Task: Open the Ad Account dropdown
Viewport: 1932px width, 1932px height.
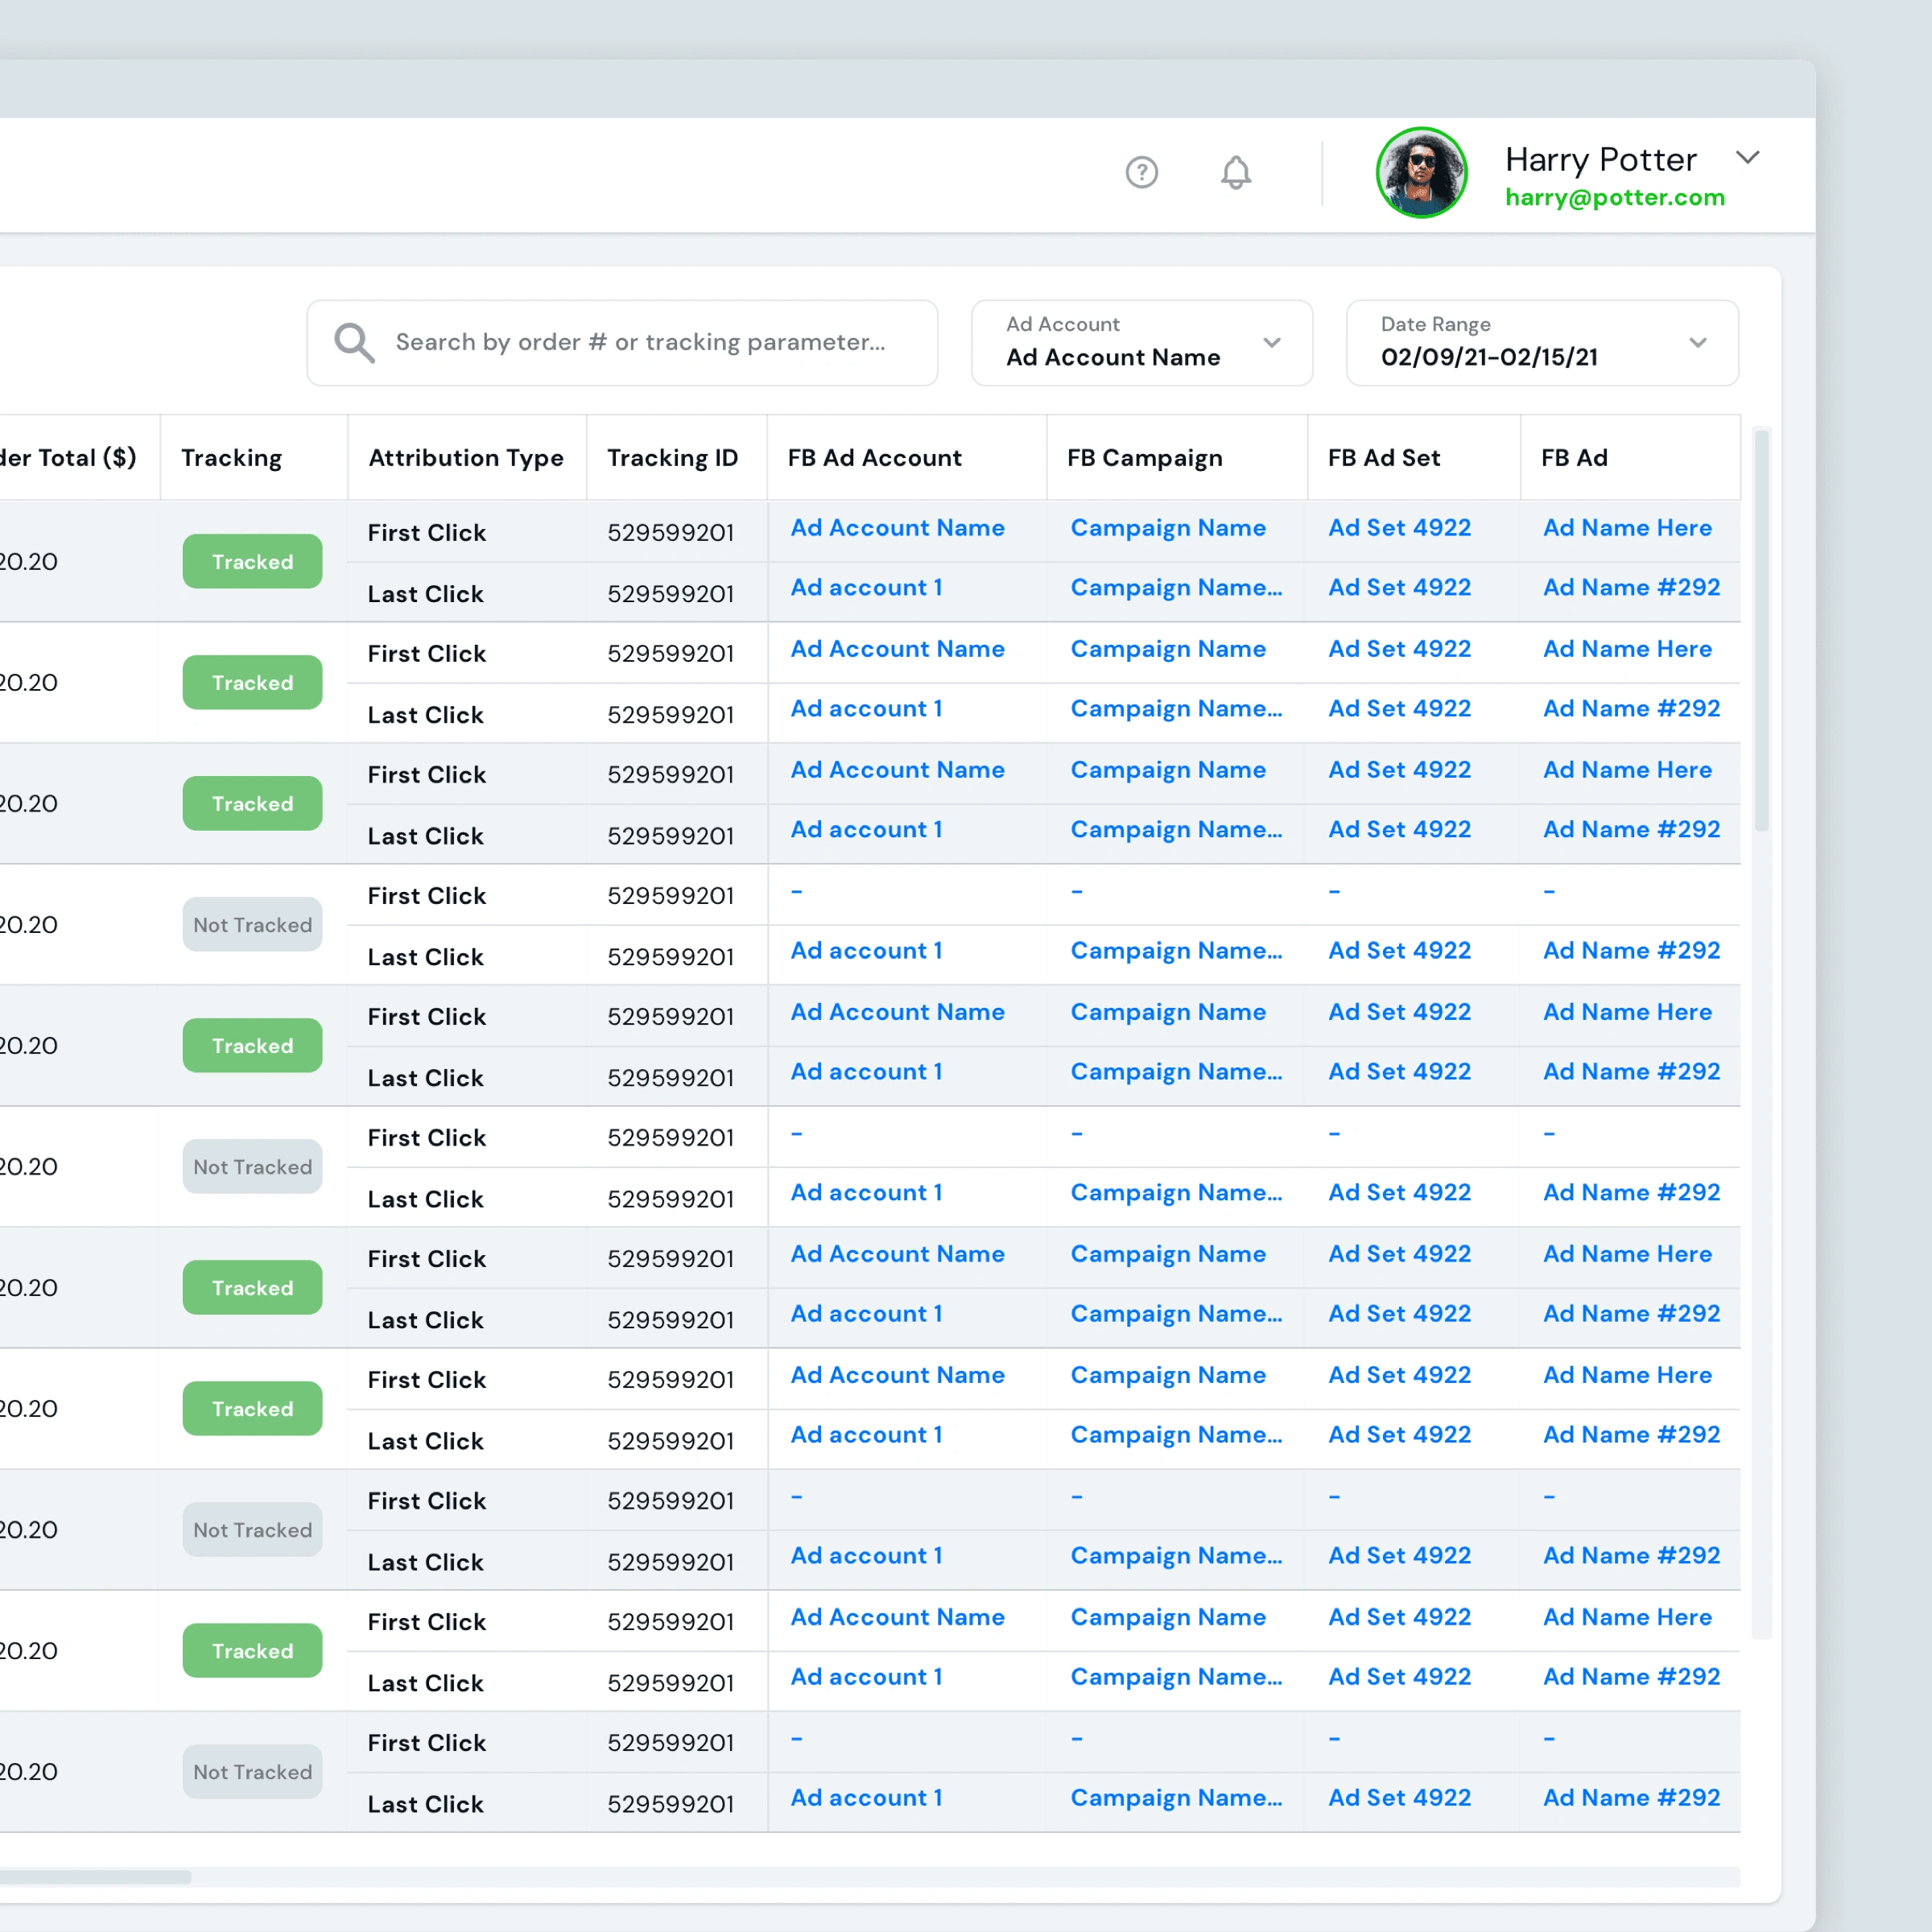Action: (1141, 342)
